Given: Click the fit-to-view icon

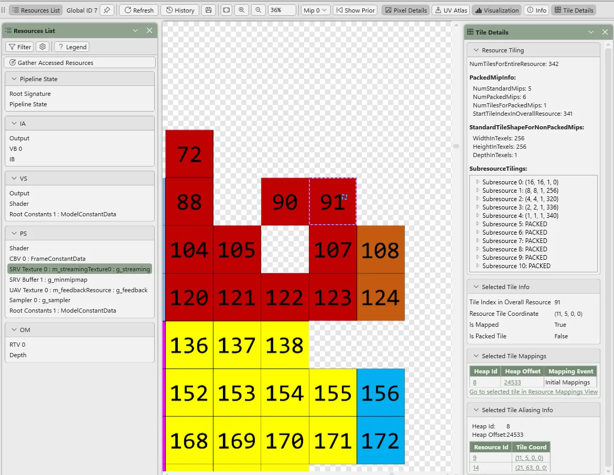Looking at the screenshot, I should (226, 10).
